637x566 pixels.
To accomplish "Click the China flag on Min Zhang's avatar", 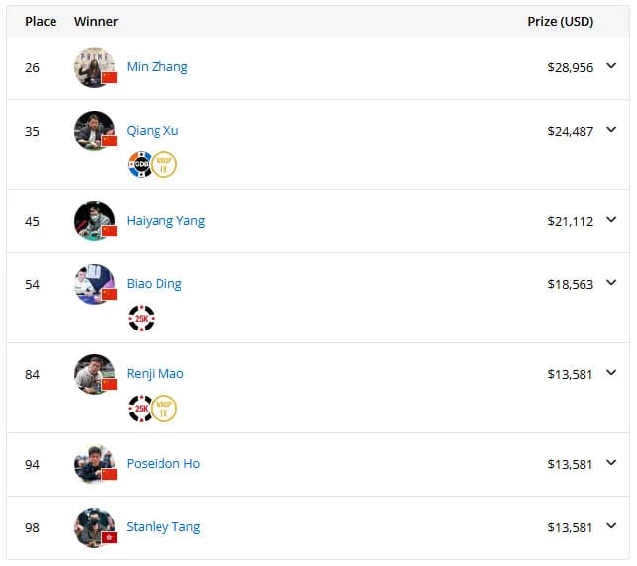I will pos(109,77).
